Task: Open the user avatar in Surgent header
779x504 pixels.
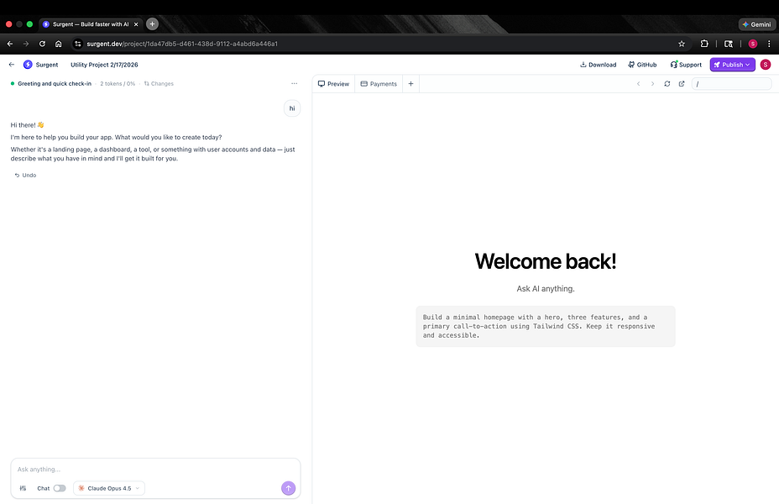Action: tap(766, 65)
